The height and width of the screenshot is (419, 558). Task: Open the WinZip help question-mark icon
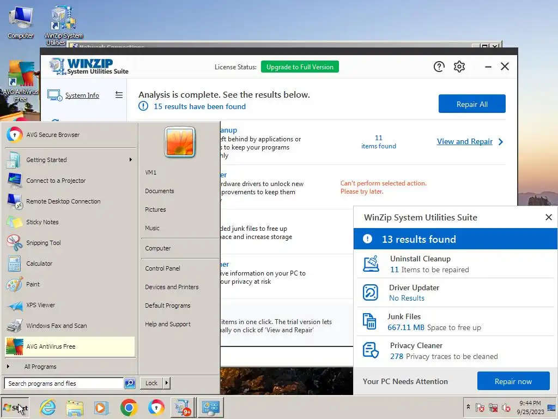point(439,67)
